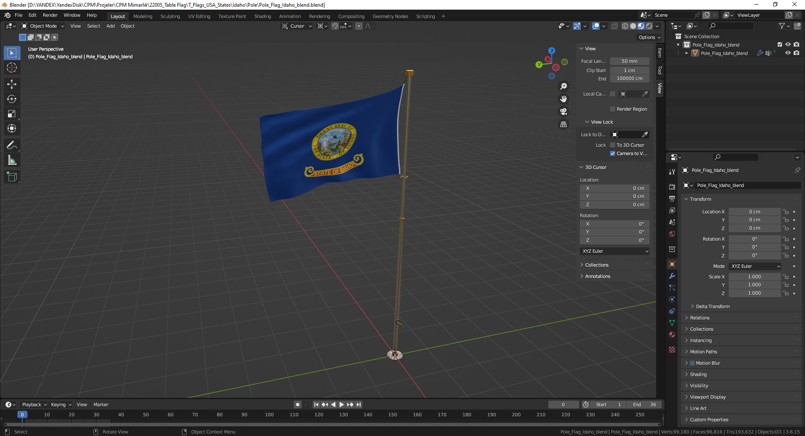Disable Camera to View checkbox
Image resolution: width=805 pixels, height=436 pixels.
point(613,153)
